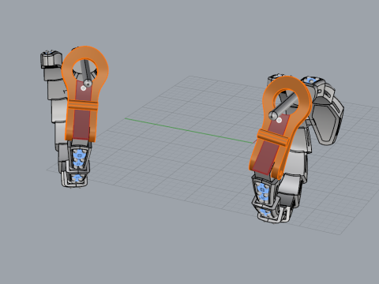Select the green axis line on grid
The image size is (379, 284).
(189, 130)
